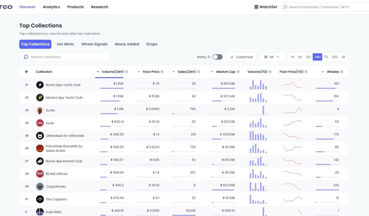
Task: Click the magnifier icon in Search Collections field
Action: pyautogui.click(x=26, y=57)
